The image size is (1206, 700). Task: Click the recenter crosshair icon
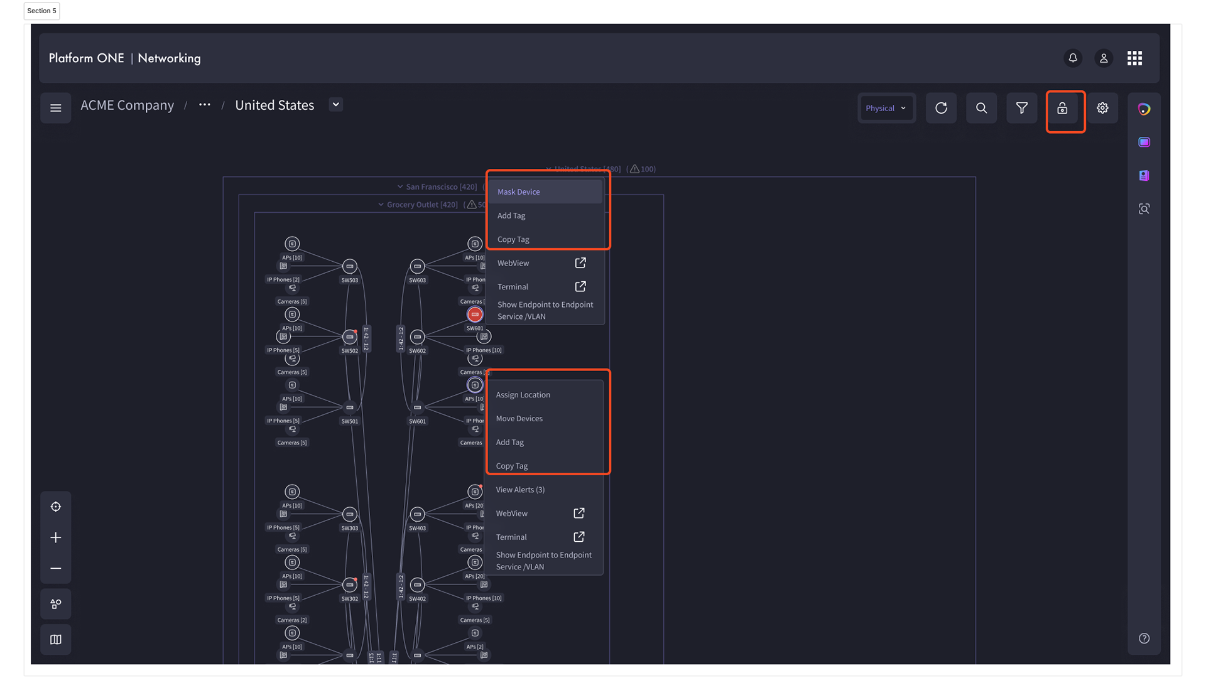coord(56,507)
